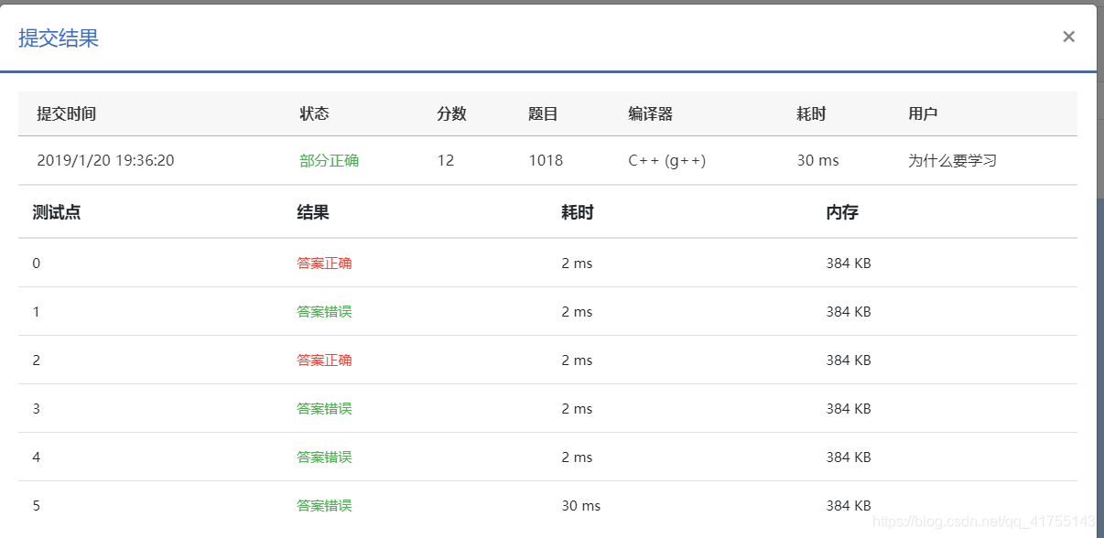The image size is (1104, 538).
Task: Click the 提交结果 dialog title
Action: click(x=59, y=38)
